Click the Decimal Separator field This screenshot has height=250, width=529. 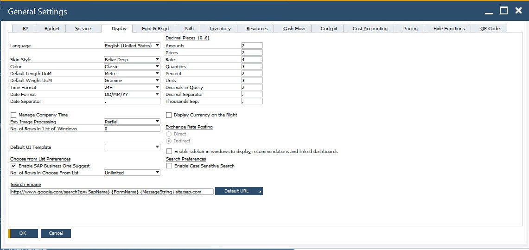click(252, 94)
